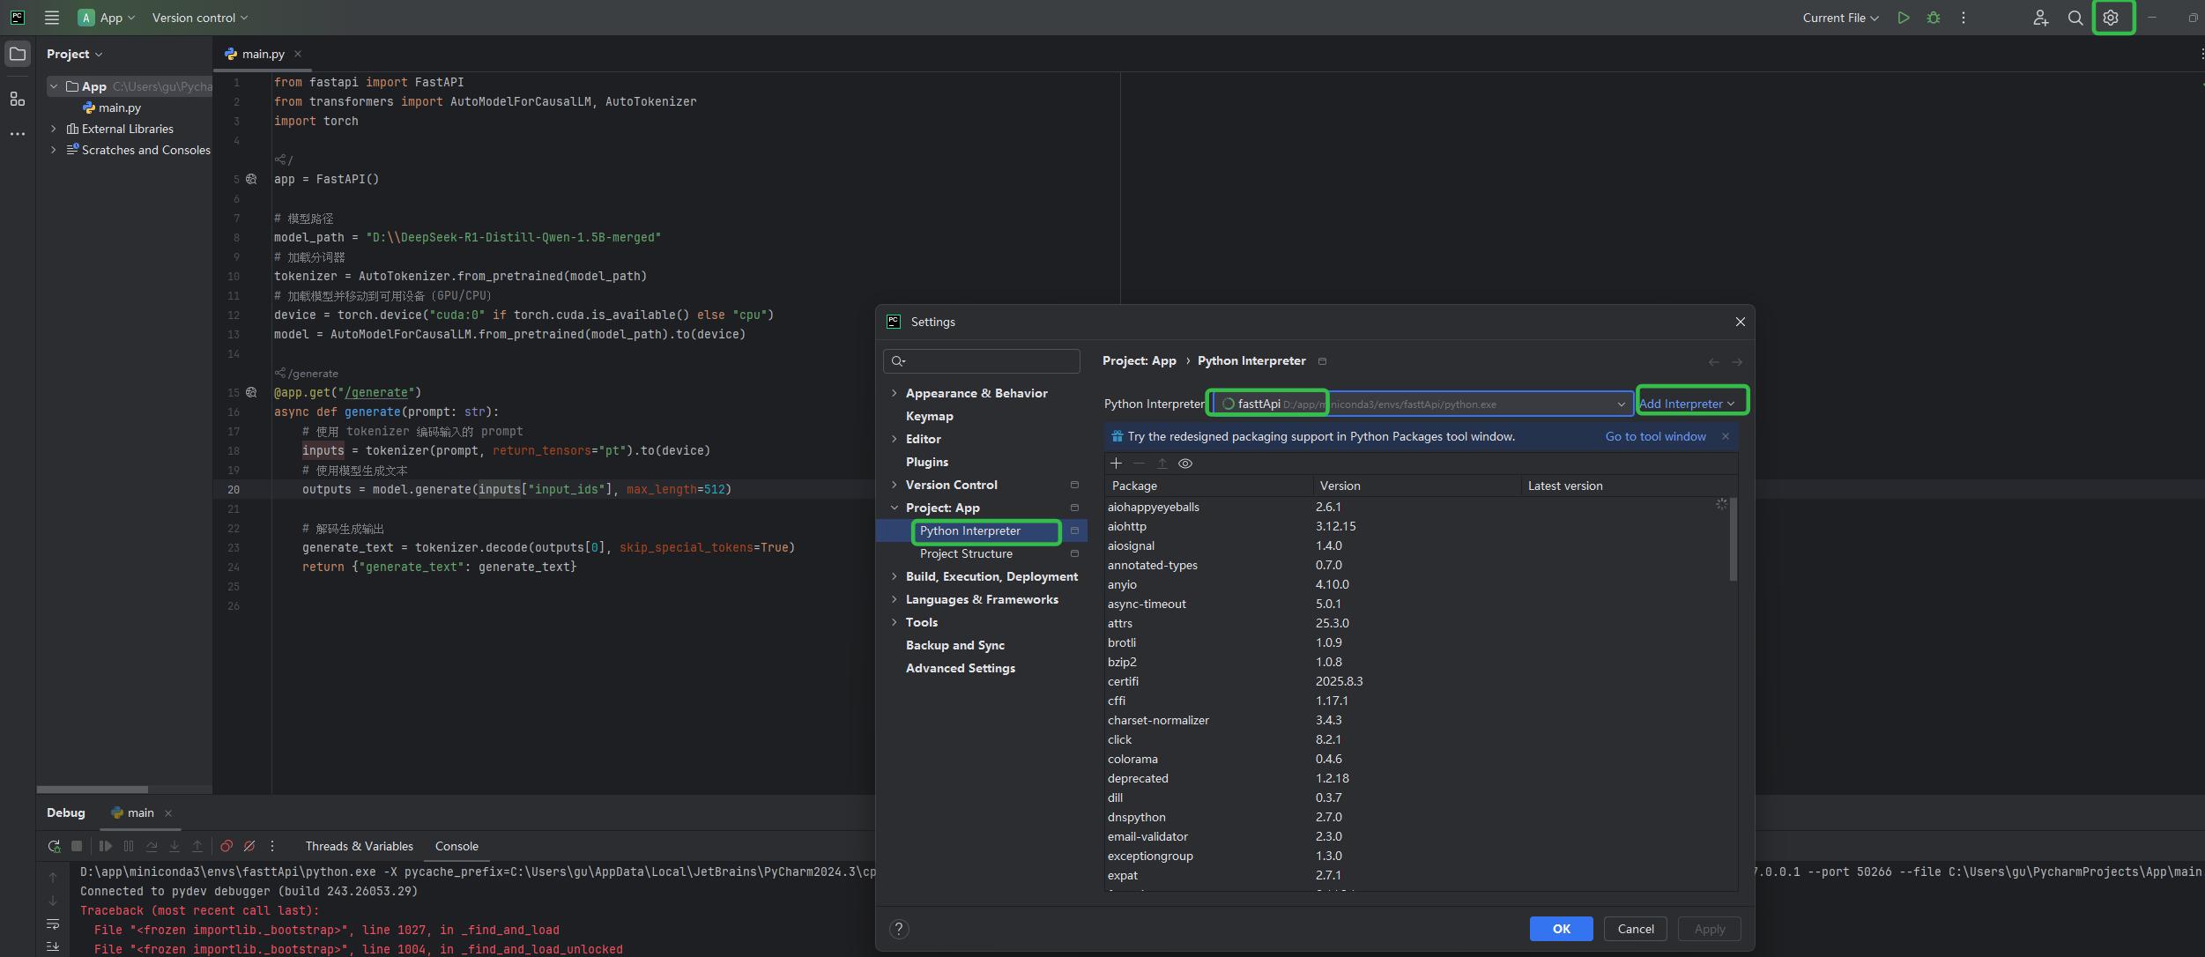Run the current file with the play icon

[x=1904, y=18]
